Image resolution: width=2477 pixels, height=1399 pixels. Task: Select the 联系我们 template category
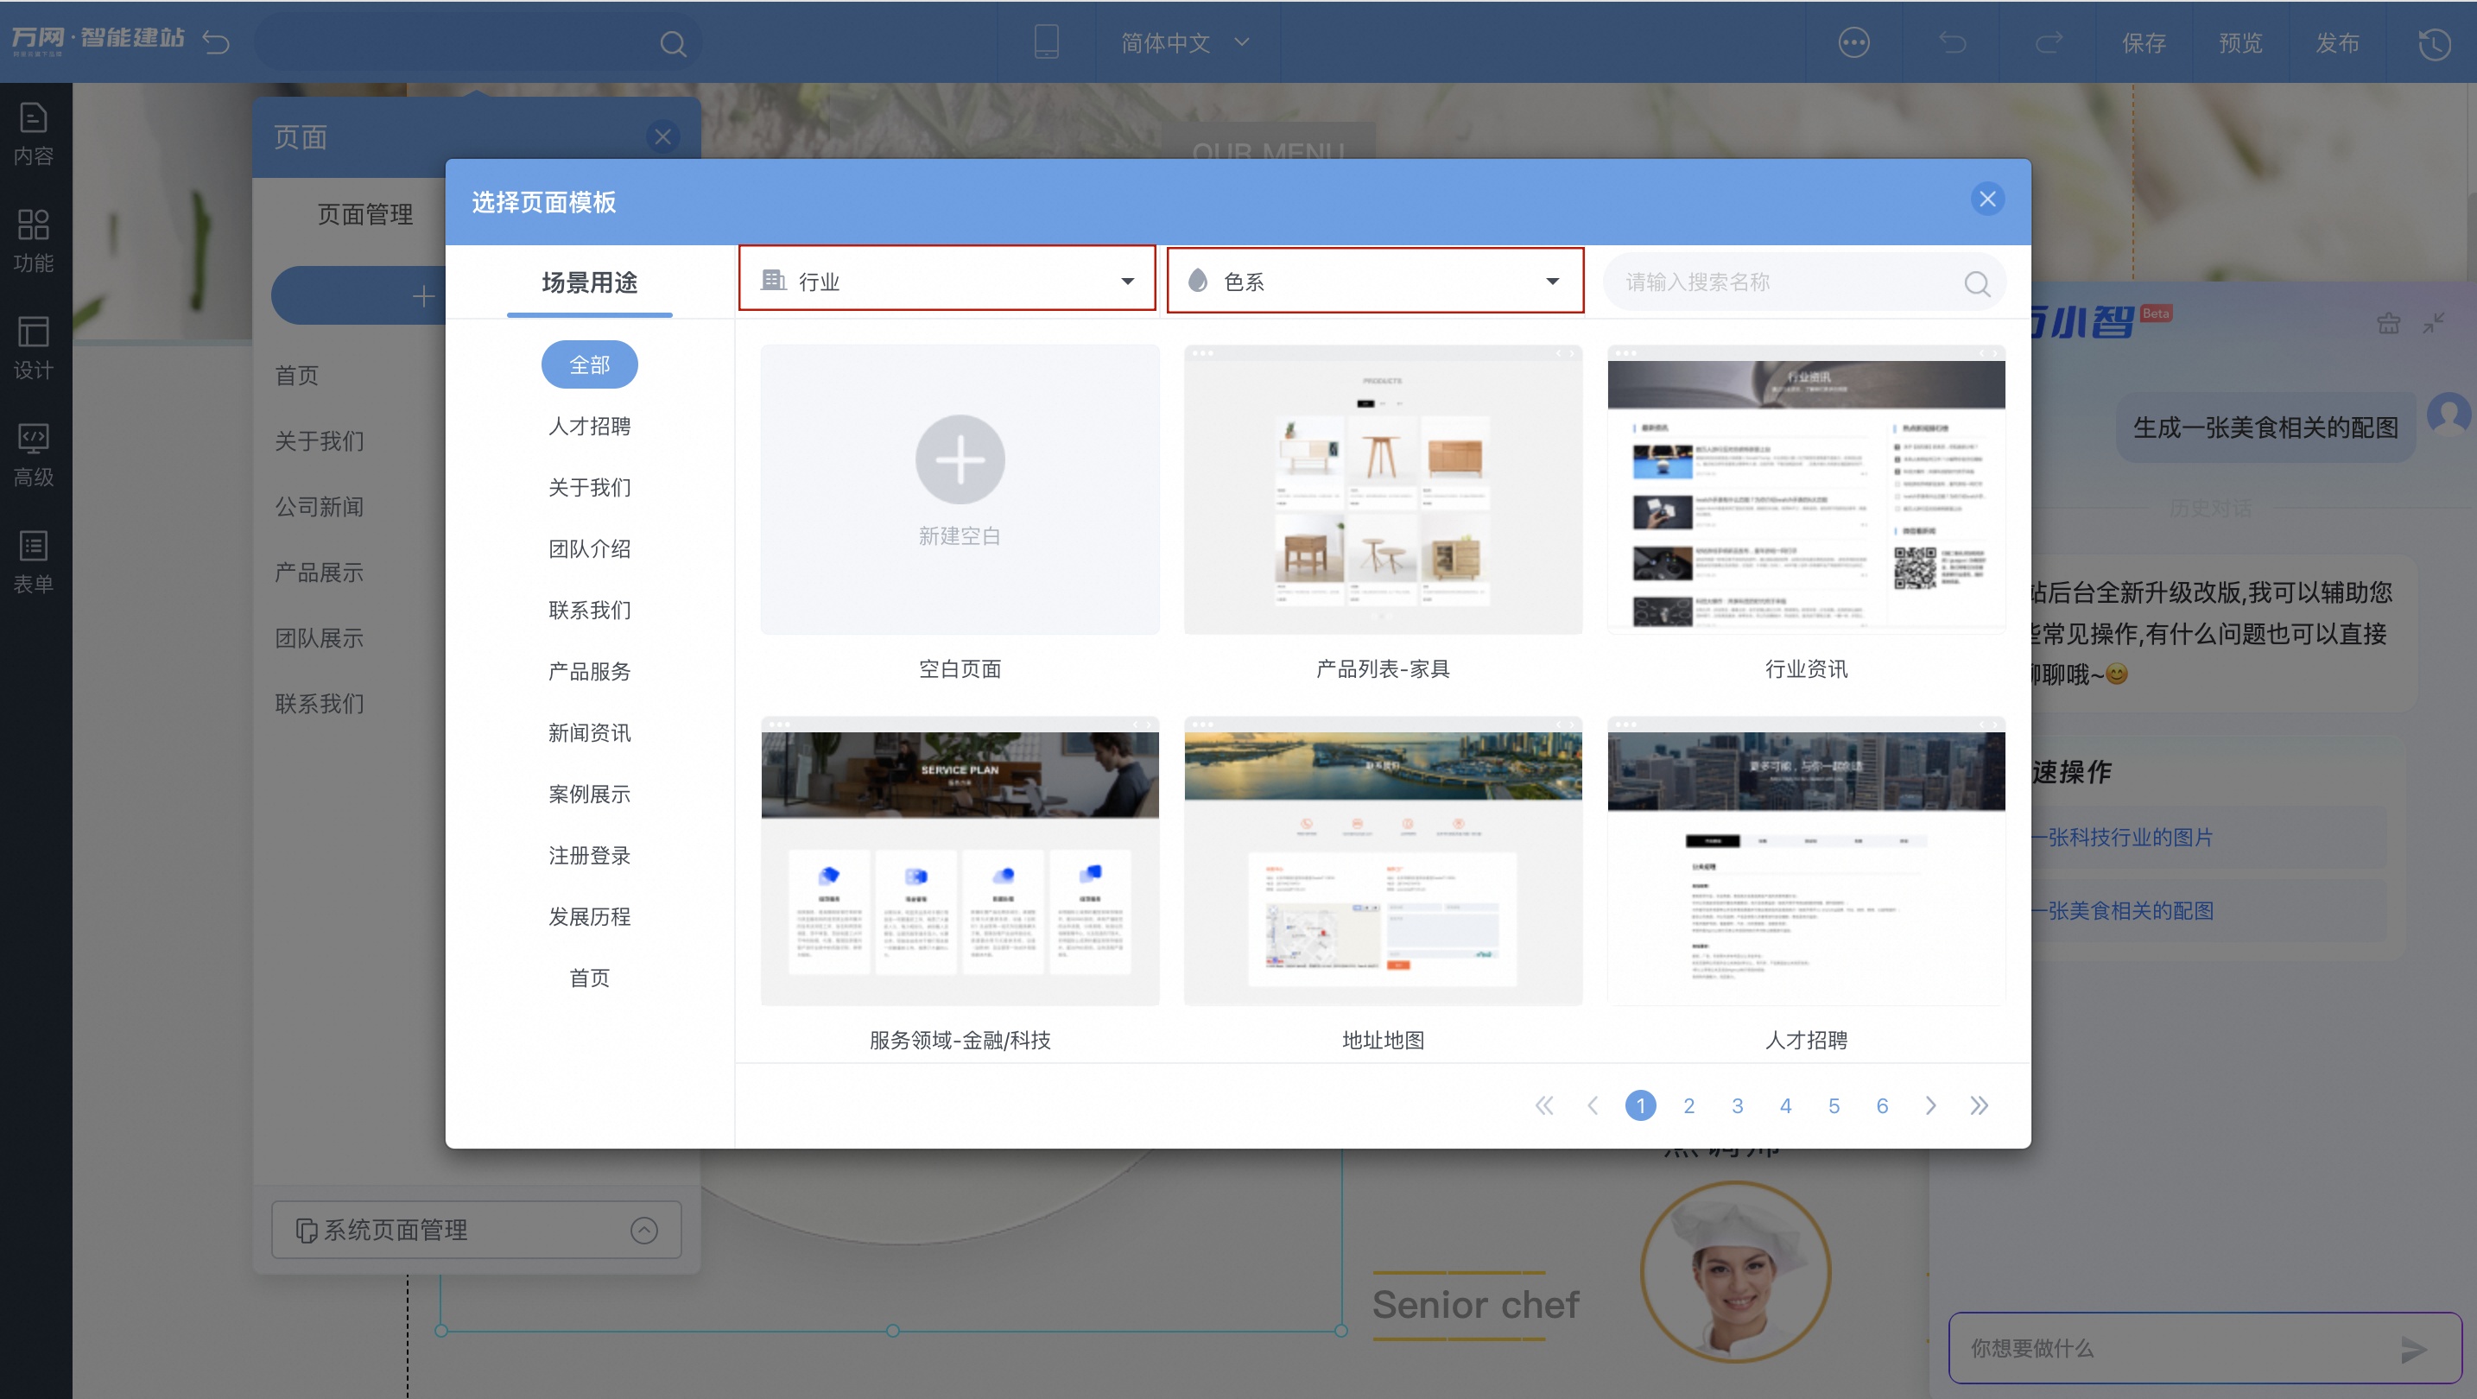589,611
